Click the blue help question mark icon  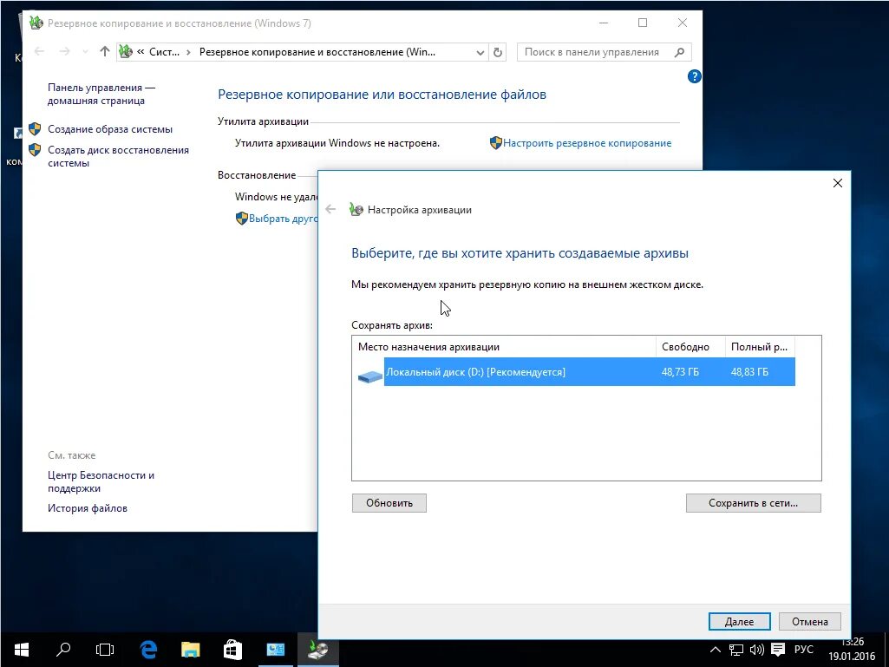(x=694, y=76)
